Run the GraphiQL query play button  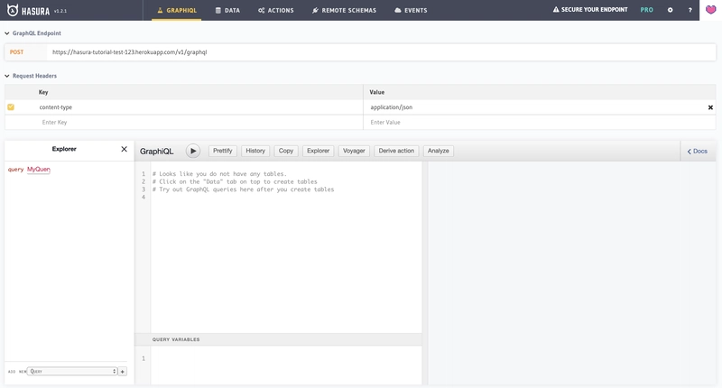click(x=193, y=151)
